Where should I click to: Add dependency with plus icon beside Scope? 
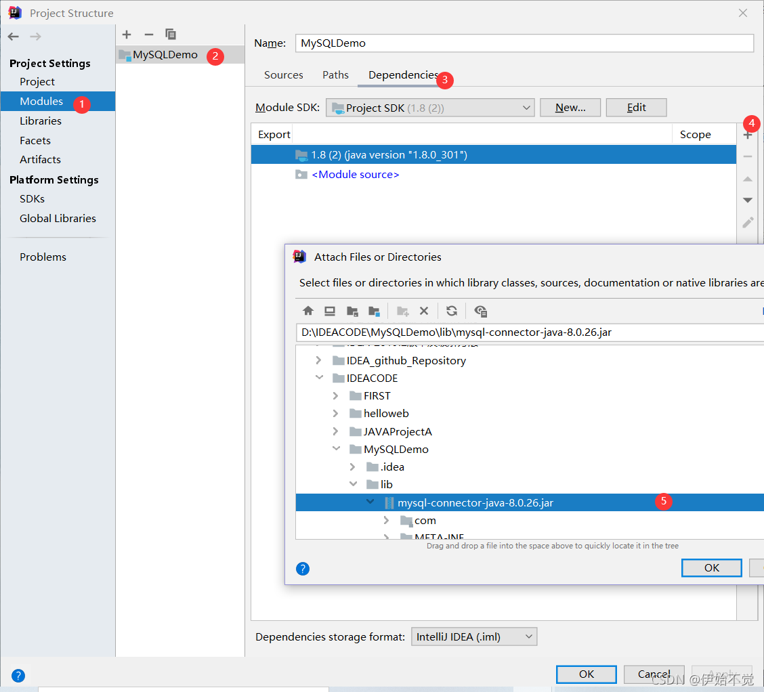click(x=748, y=135)
